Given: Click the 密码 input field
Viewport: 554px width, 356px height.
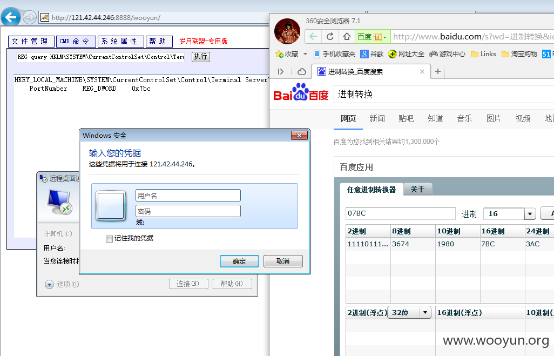Looking at the screenshot, I should 188,211.
